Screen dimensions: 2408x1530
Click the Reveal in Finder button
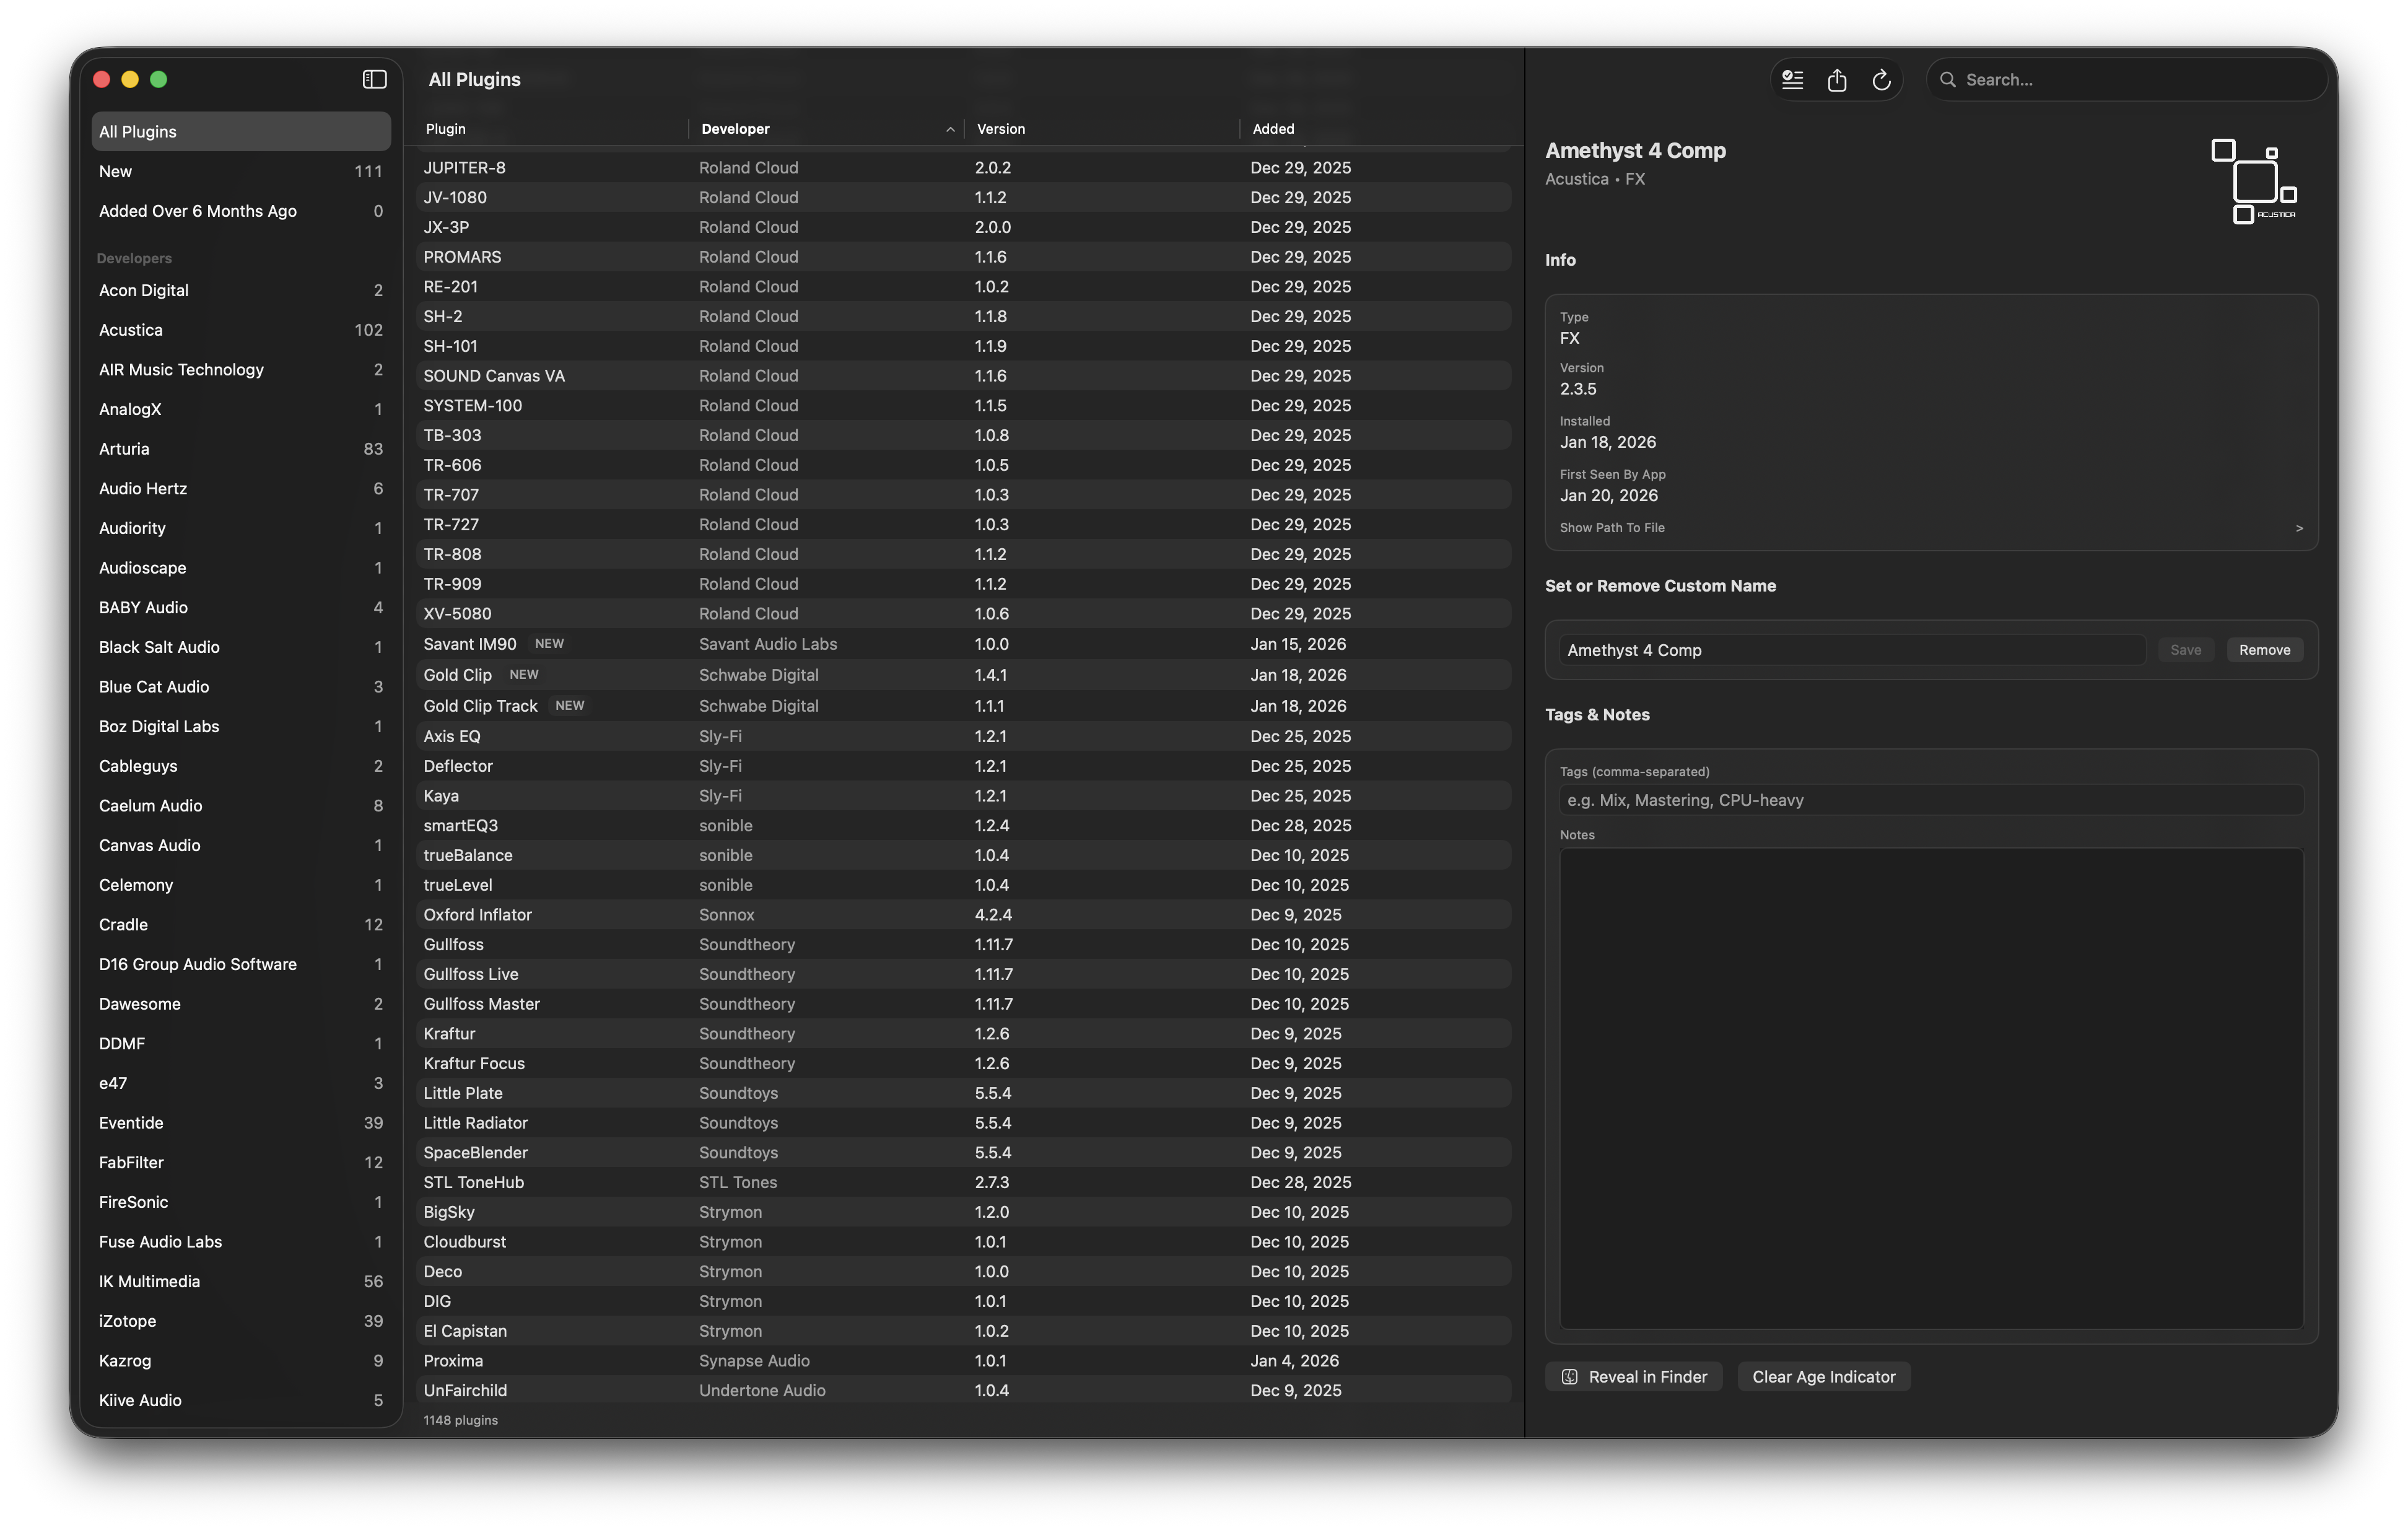click(1634, 1376)
